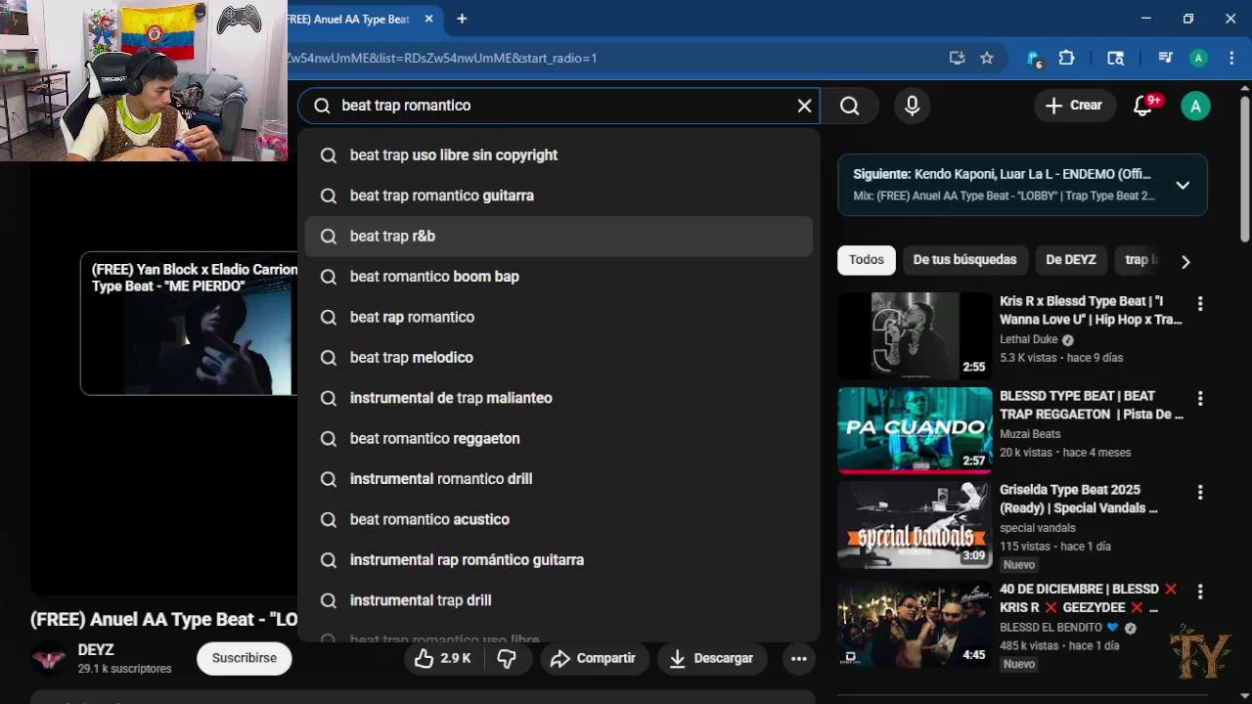Show more filter chips with right arrow
Viewport: 1252px width, 704px height.
pyautogui.click(x=1185, y=261)
